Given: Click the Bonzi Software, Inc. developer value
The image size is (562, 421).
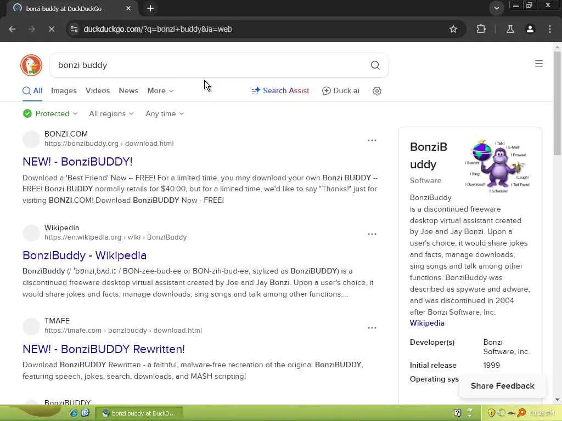Looking at the screenshot, I should (507, 347).
